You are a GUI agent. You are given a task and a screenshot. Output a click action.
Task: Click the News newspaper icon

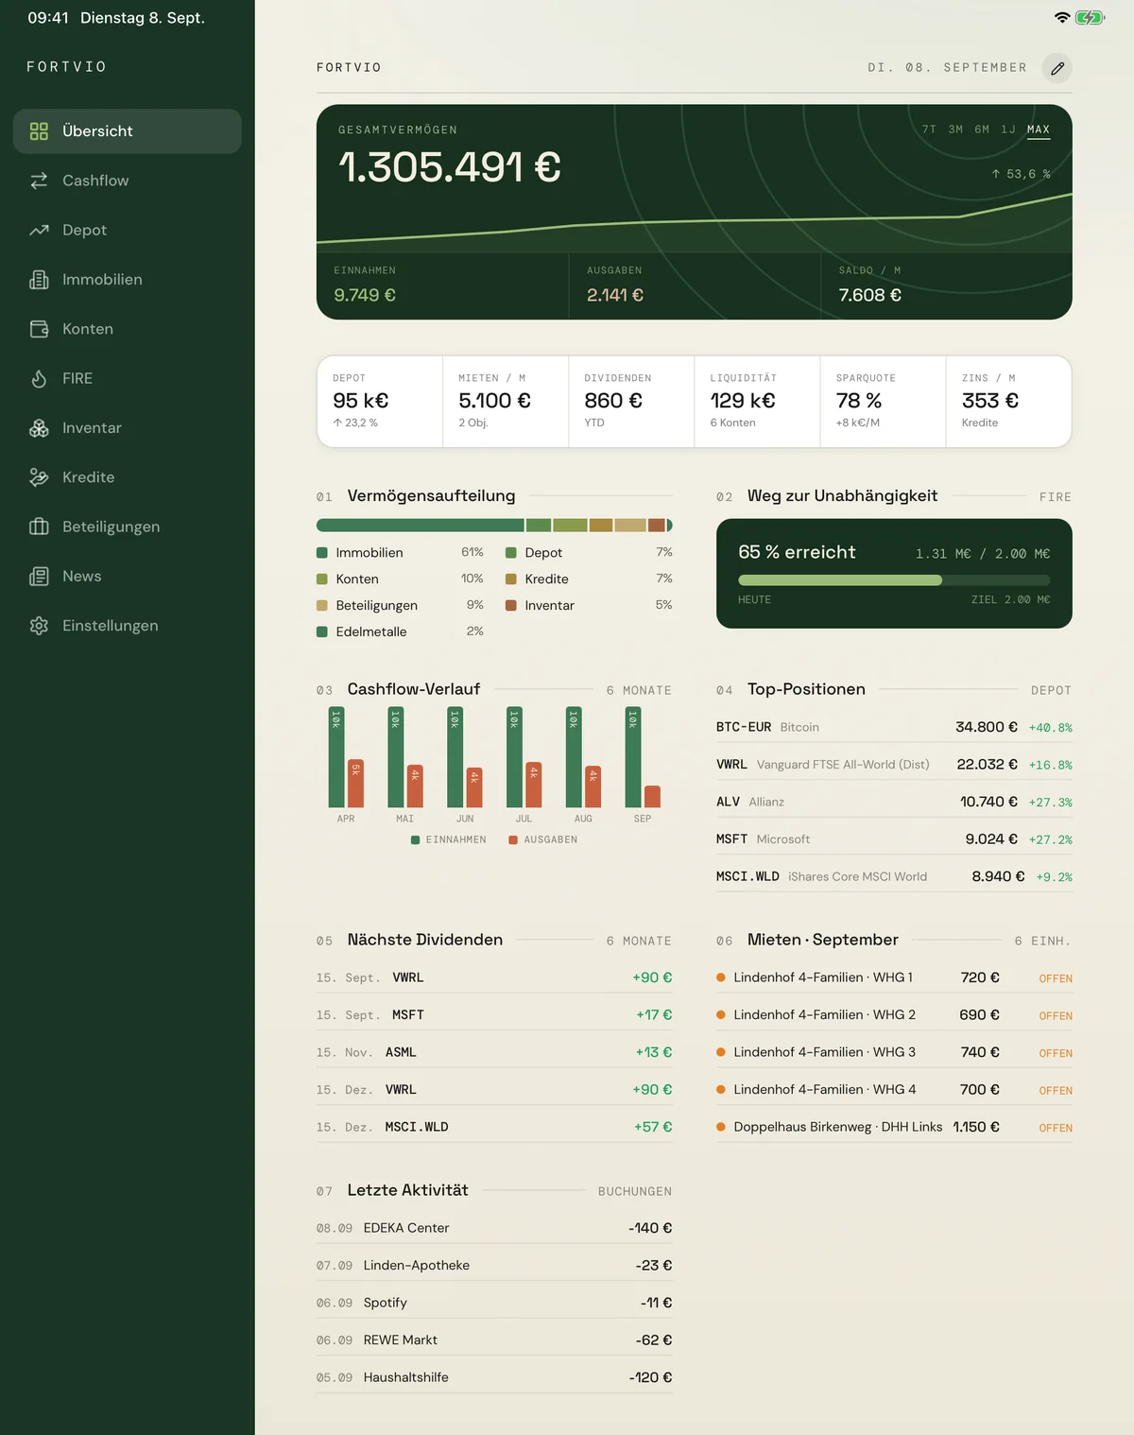pyautogui.click(x=39, y=577)
